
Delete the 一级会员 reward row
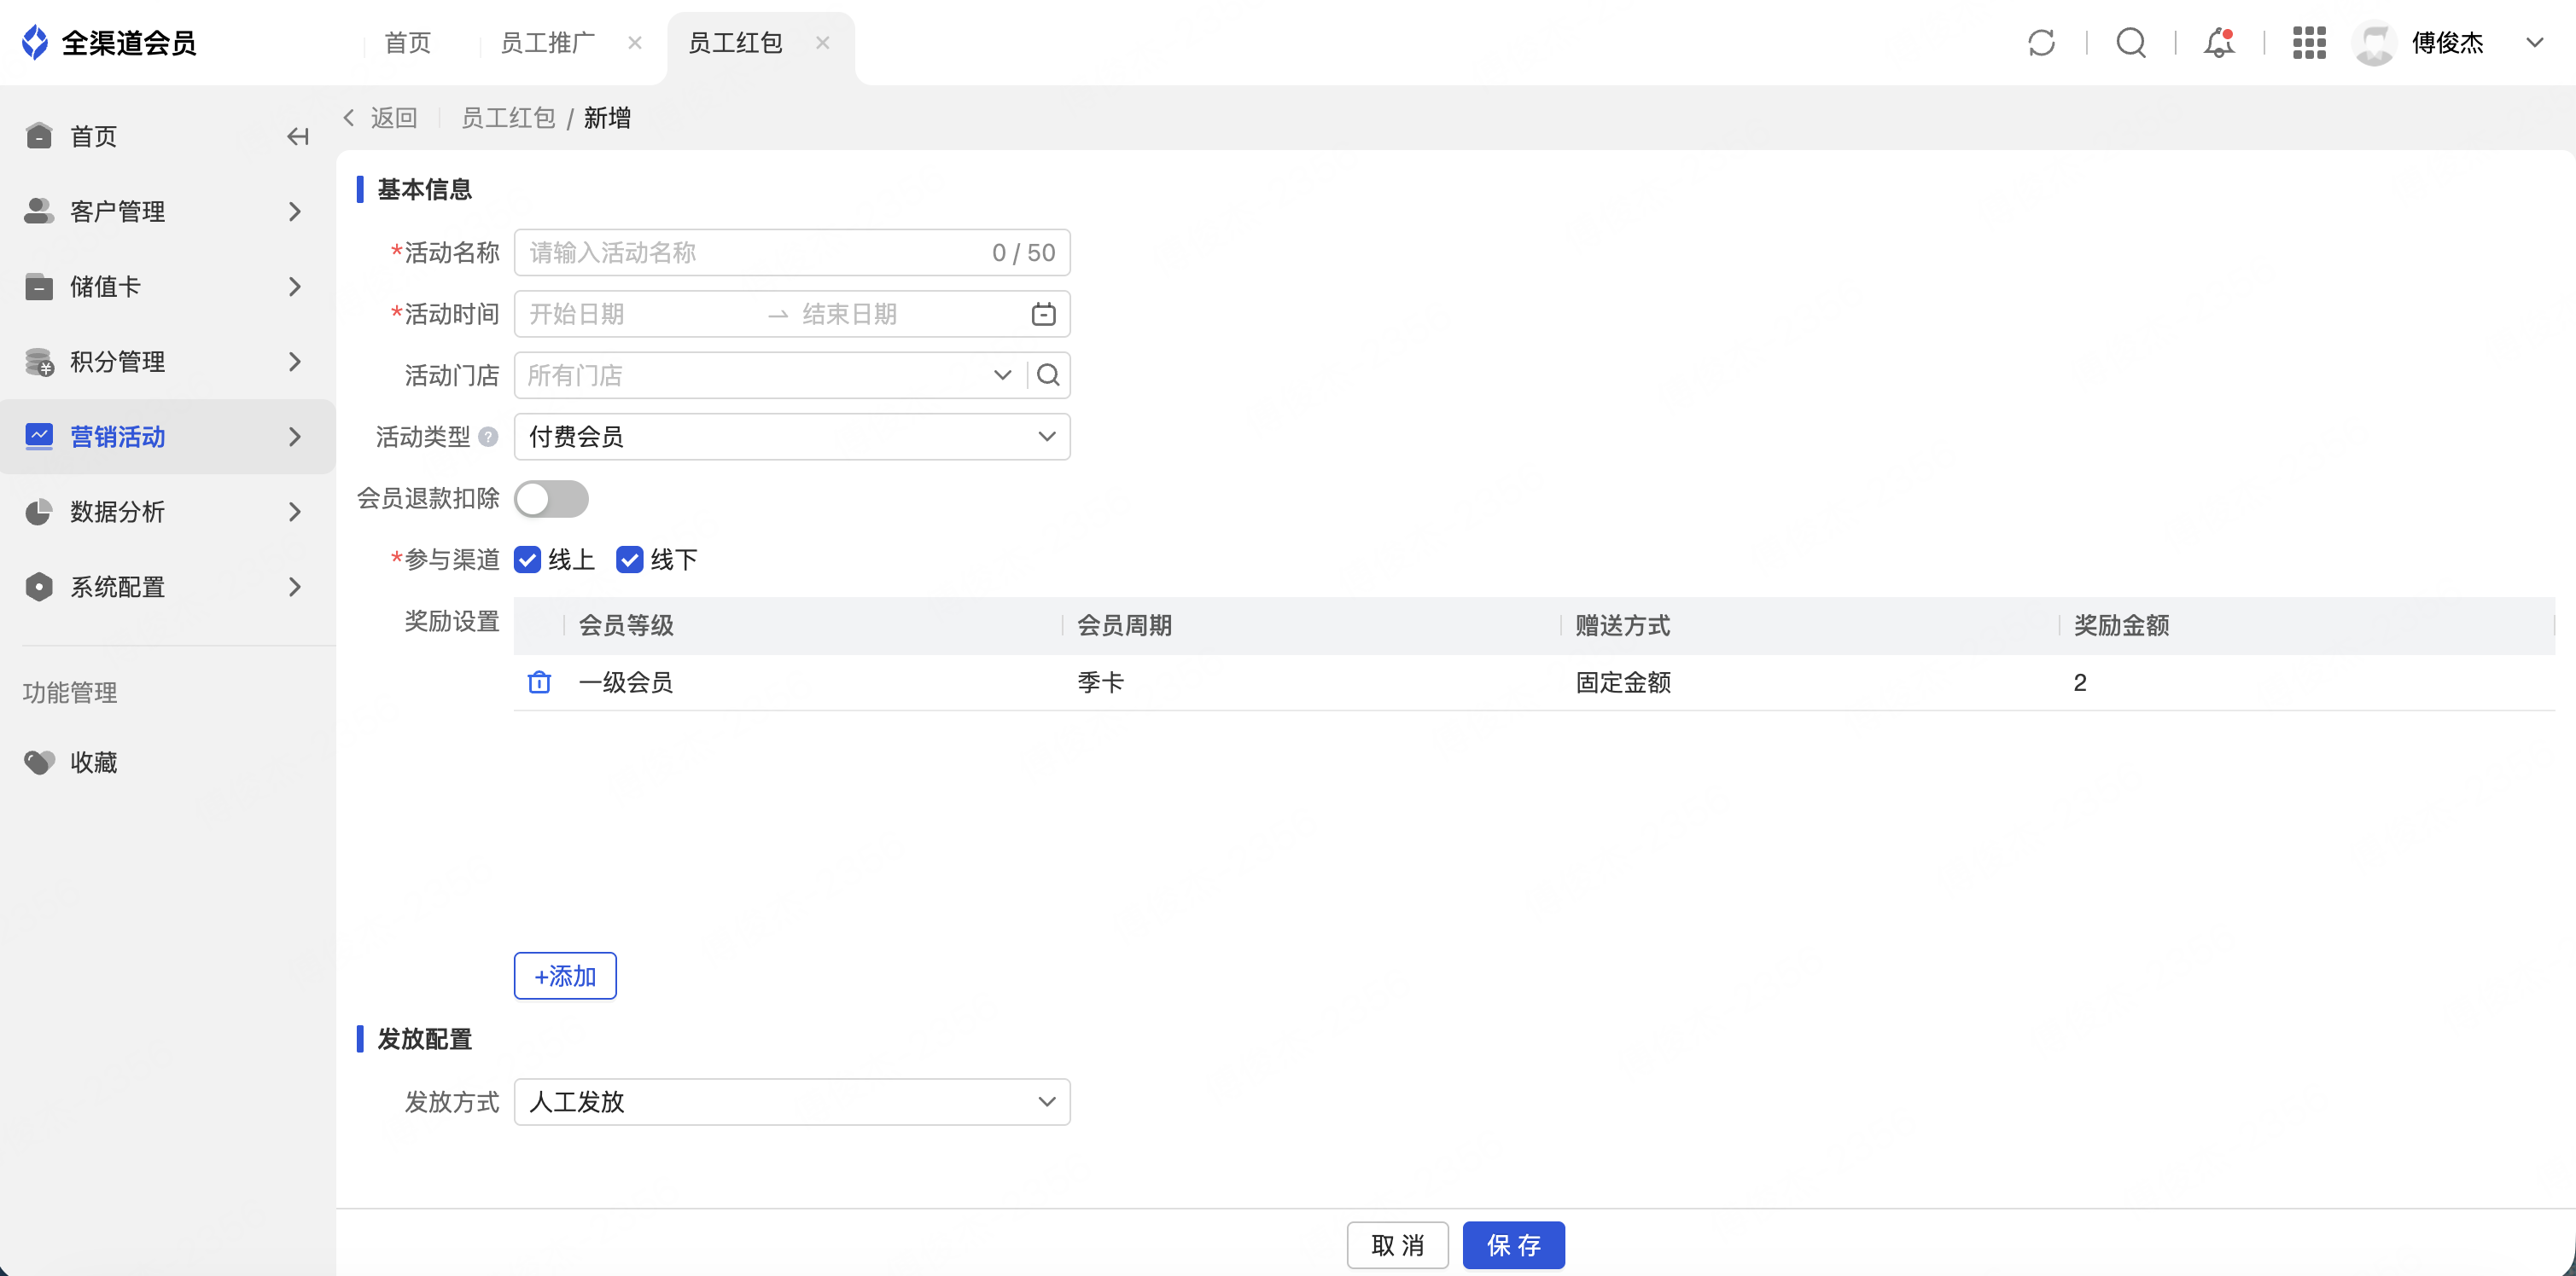click(x=539, y=682)
